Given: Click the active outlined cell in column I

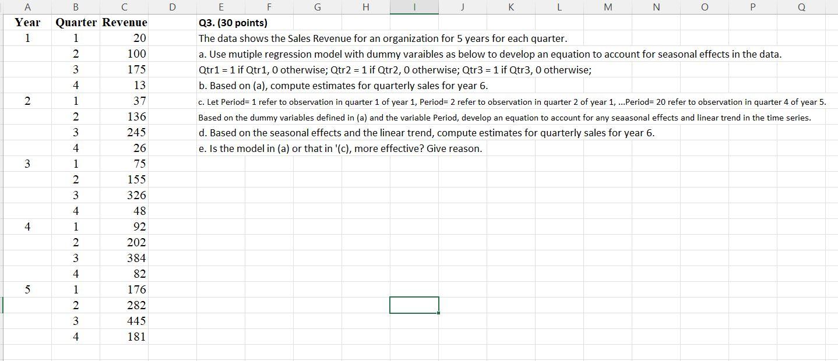Looking at the screenshot, I should coord(414,305).
